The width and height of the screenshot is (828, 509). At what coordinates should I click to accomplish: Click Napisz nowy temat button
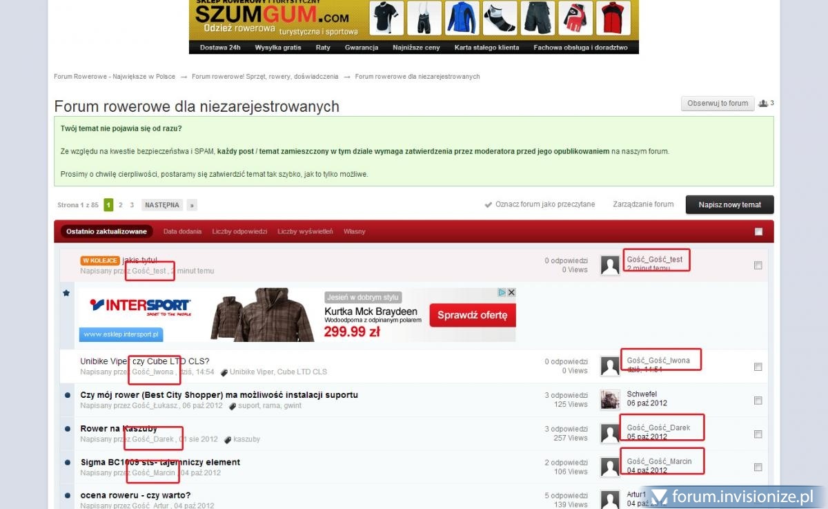729,204
